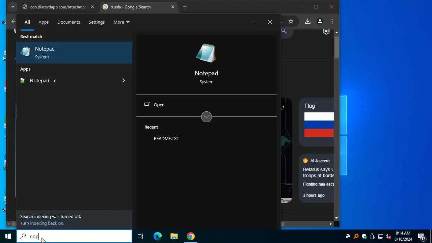The height and width of the screenshot is (243, 432).
Task: Click Turn indexing back on link
Action: 42,223
